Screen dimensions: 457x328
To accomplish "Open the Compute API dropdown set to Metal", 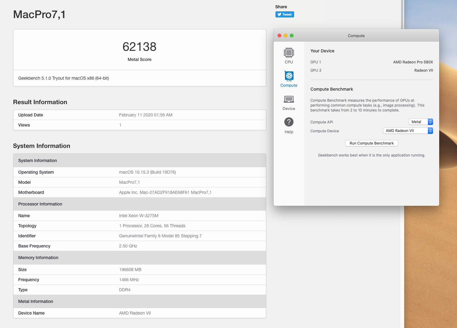I will click(421, 122).
